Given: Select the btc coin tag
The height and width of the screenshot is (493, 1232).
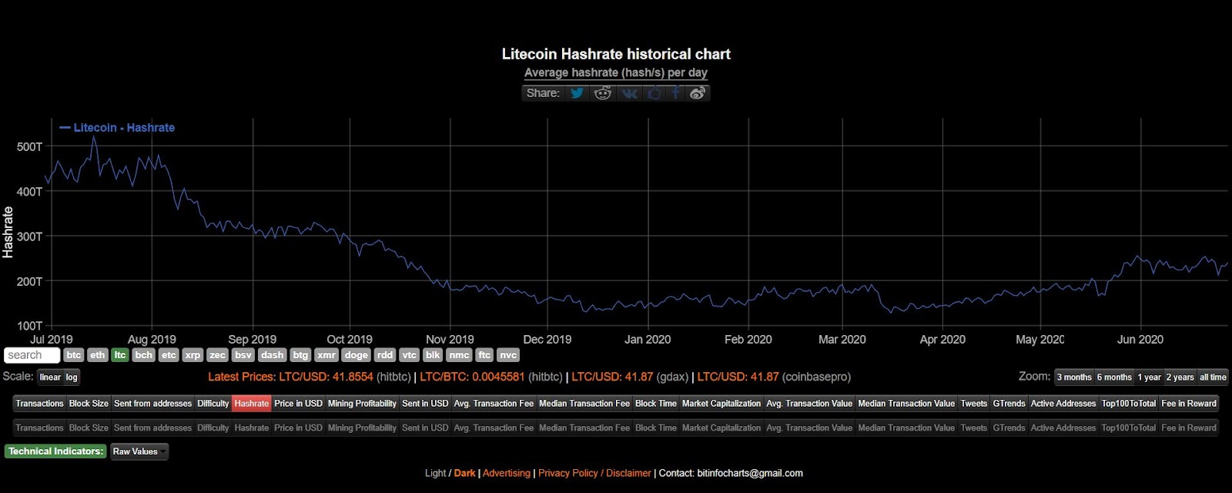Looking at the screenshot, I should coord(73,355).
